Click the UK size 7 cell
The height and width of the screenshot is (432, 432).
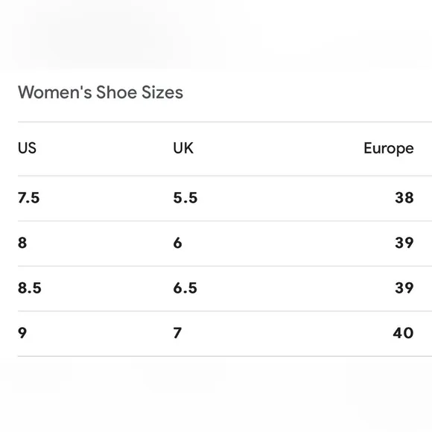click(x=177, y=333)
